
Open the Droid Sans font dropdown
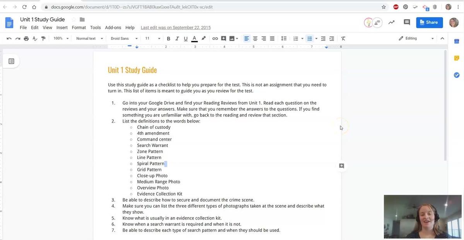click(x=124, y=39)
